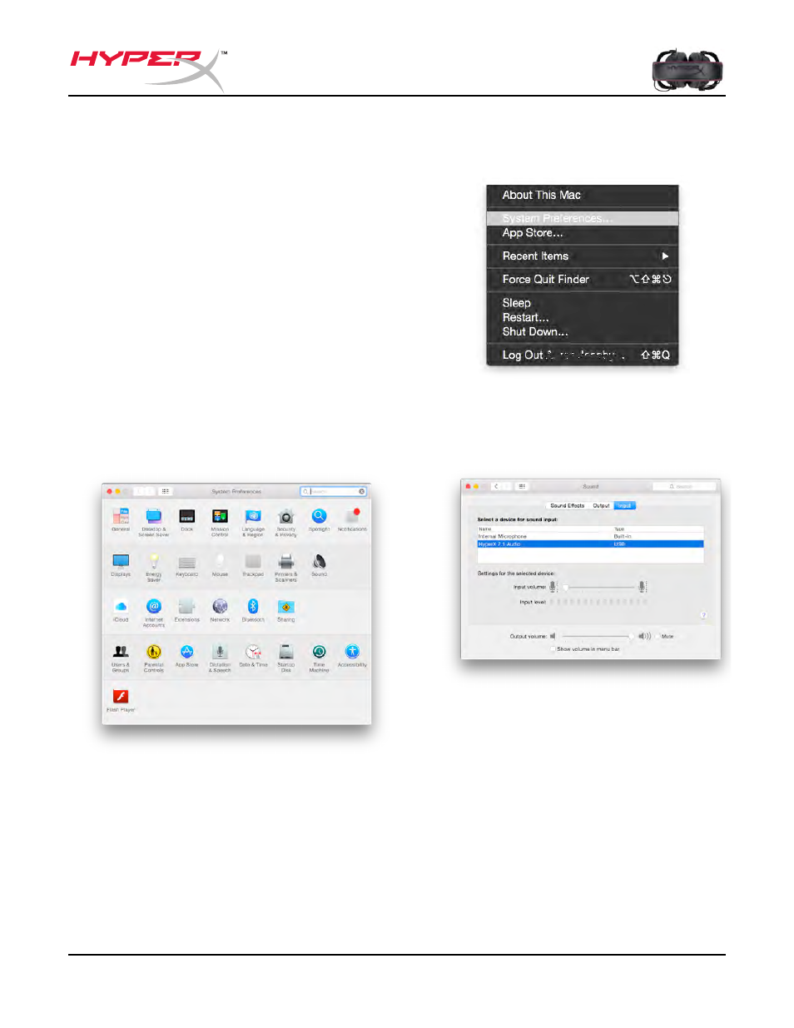794x1028 pixels.
Task: Open the Dock preferences pane
Action: pos(187,519)
